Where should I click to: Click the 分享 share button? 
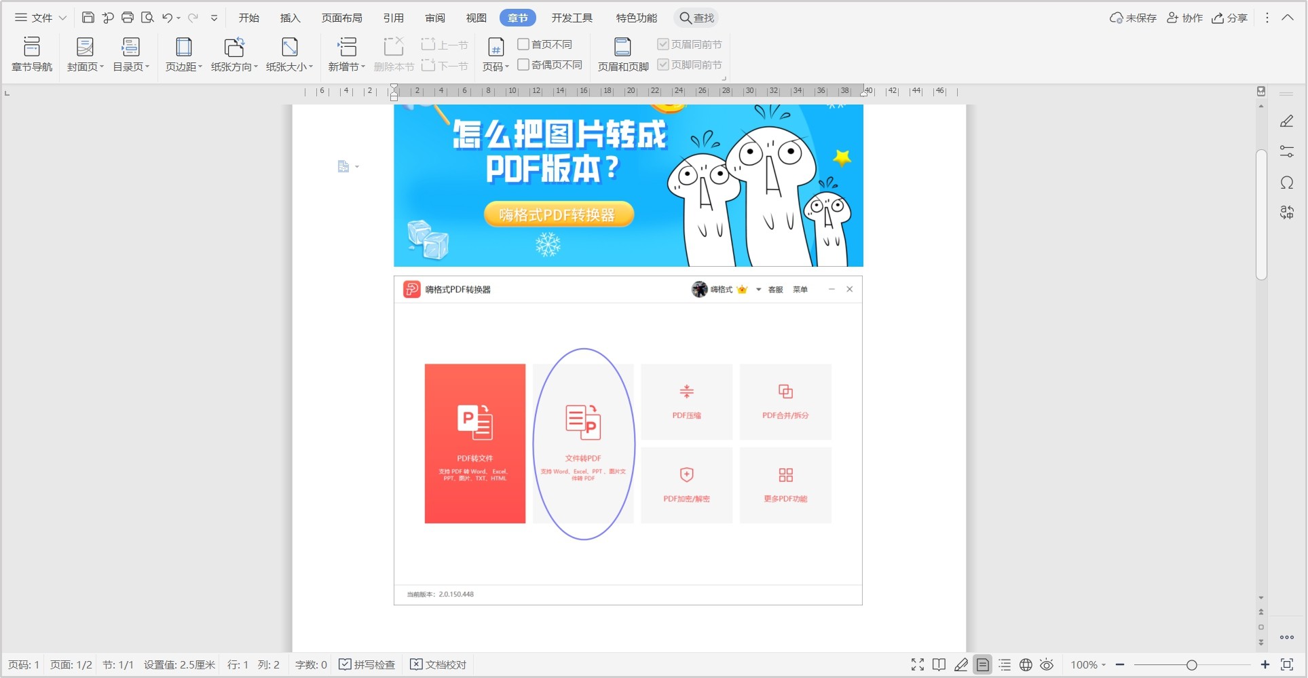pos(1230,18)
